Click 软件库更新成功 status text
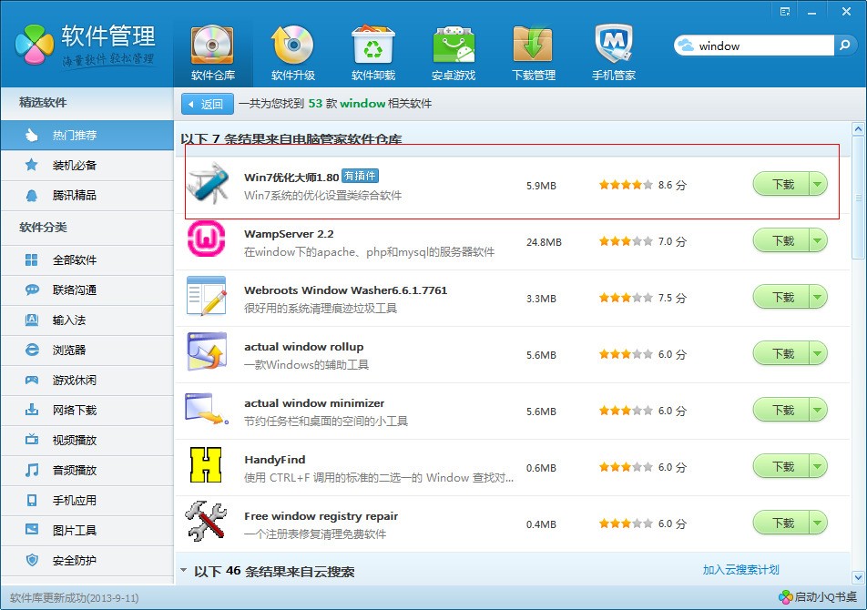Screen dimensions: 867x610 coord(74,598)
